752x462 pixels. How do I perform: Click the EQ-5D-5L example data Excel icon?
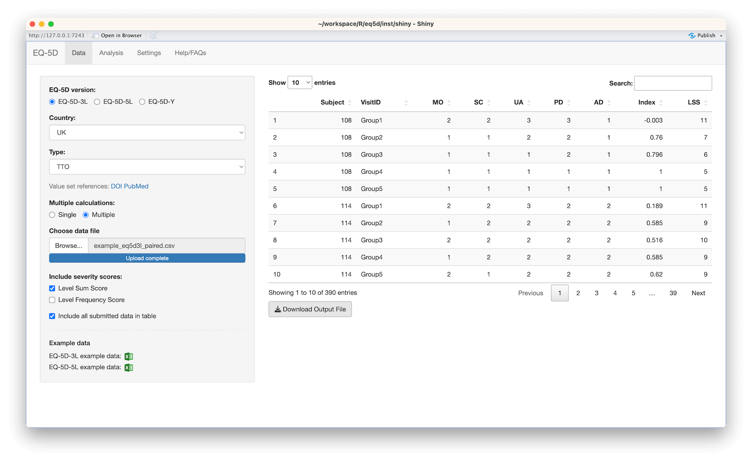pyautogui.click(x=129, y=368)
